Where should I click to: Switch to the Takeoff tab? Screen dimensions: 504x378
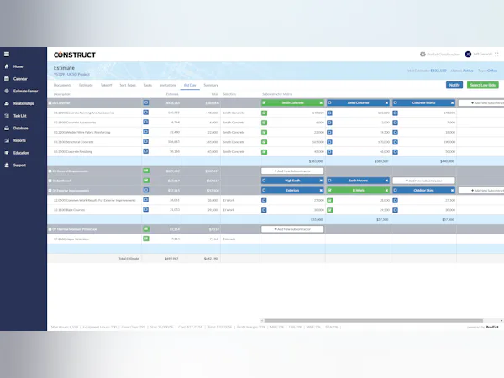pos(107,85)
